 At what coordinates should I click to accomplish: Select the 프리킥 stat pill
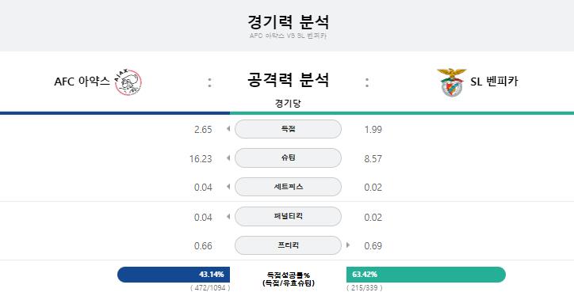pos(288,245)
